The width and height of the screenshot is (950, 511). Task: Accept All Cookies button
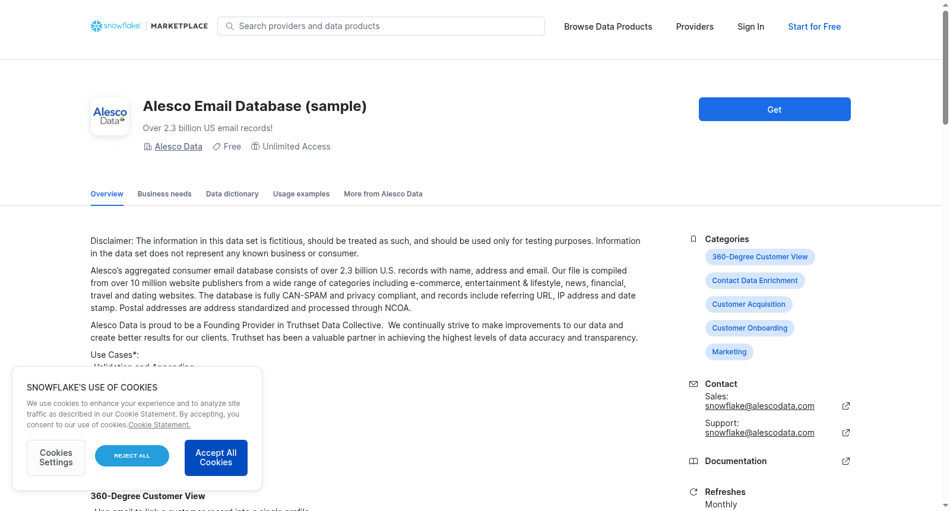216,458
